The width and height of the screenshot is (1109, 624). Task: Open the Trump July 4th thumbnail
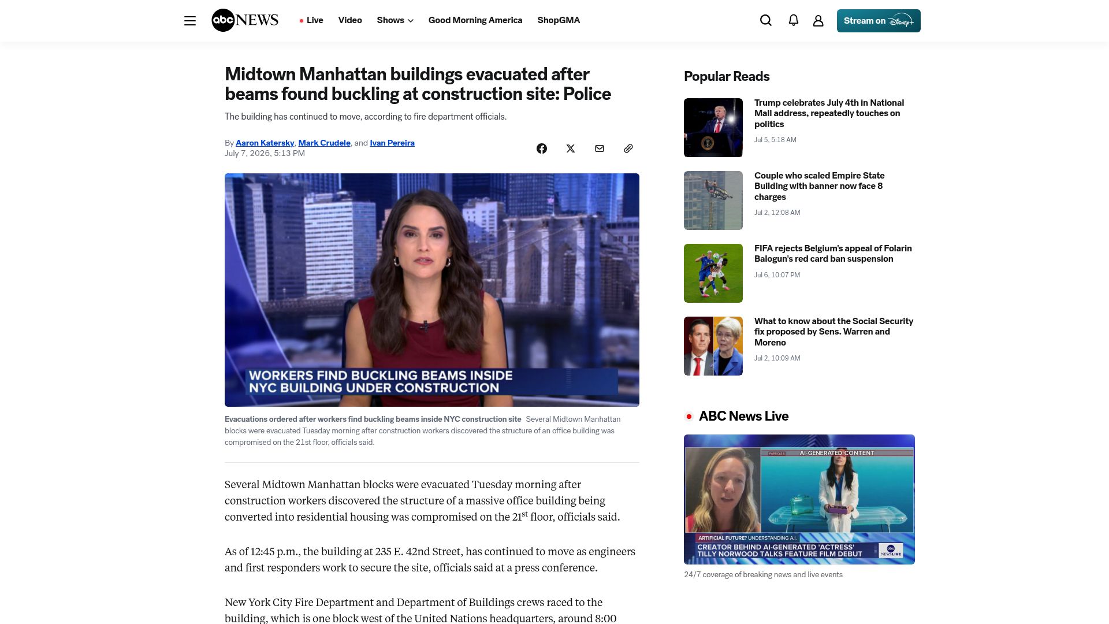coord(713,128)
